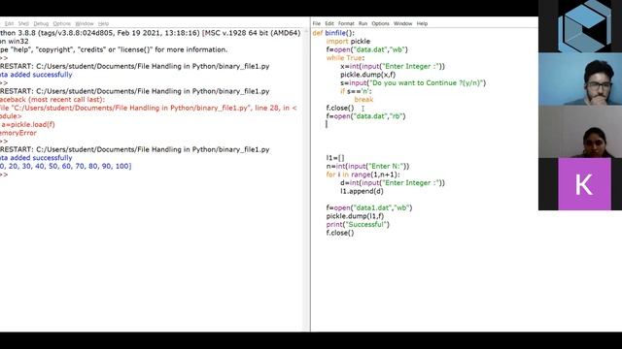Click the f=open("data.dat","wb") line
The height and width of the screenshot is (349, 622).
366,49
